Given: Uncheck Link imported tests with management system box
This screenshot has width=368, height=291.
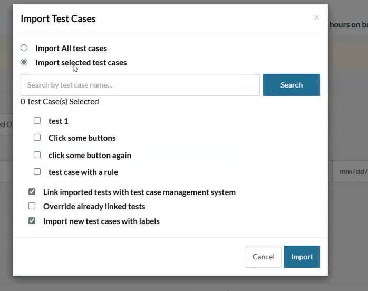Looking at the screenshot, I should click(32, 192).
